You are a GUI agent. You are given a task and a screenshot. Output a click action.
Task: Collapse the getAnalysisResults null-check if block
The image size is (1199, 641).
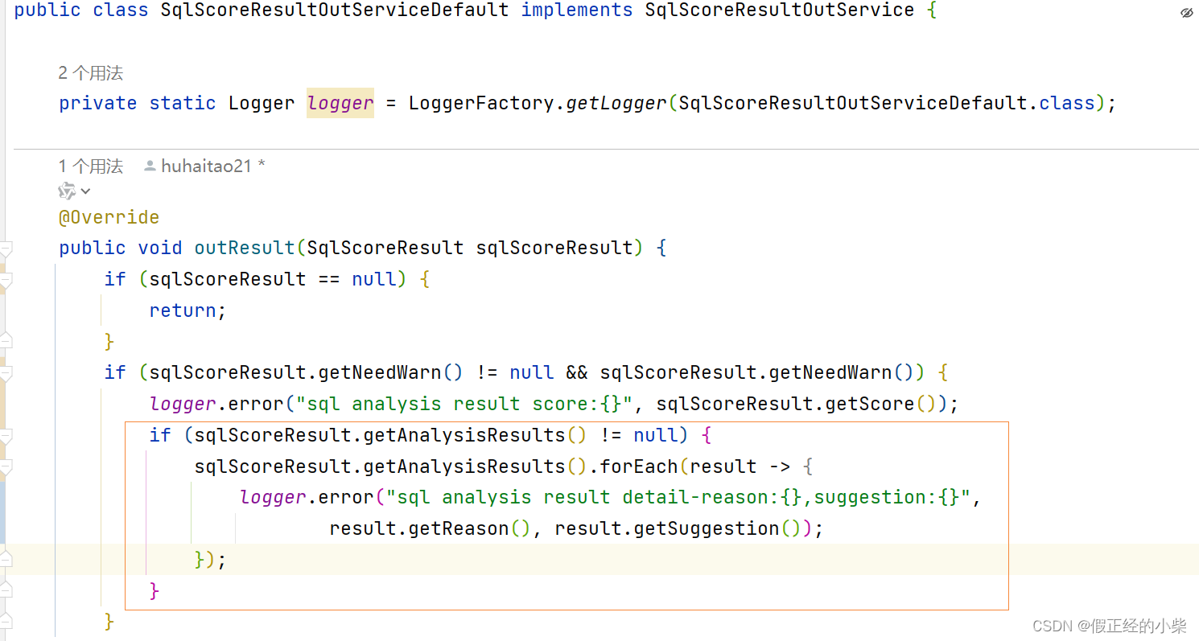pos(5,437)
